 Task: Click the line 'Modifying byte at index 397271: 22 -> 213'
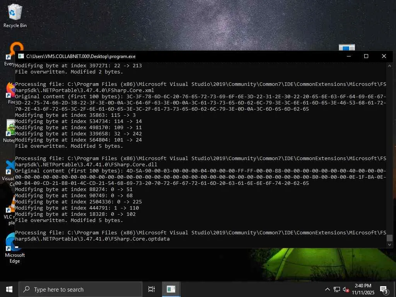pyautogui.click(x=78, y=66)
